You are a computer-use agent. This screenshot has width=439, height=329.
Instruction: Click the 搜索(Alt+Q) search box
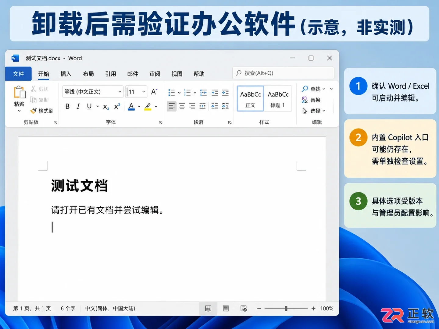point(283,73)
